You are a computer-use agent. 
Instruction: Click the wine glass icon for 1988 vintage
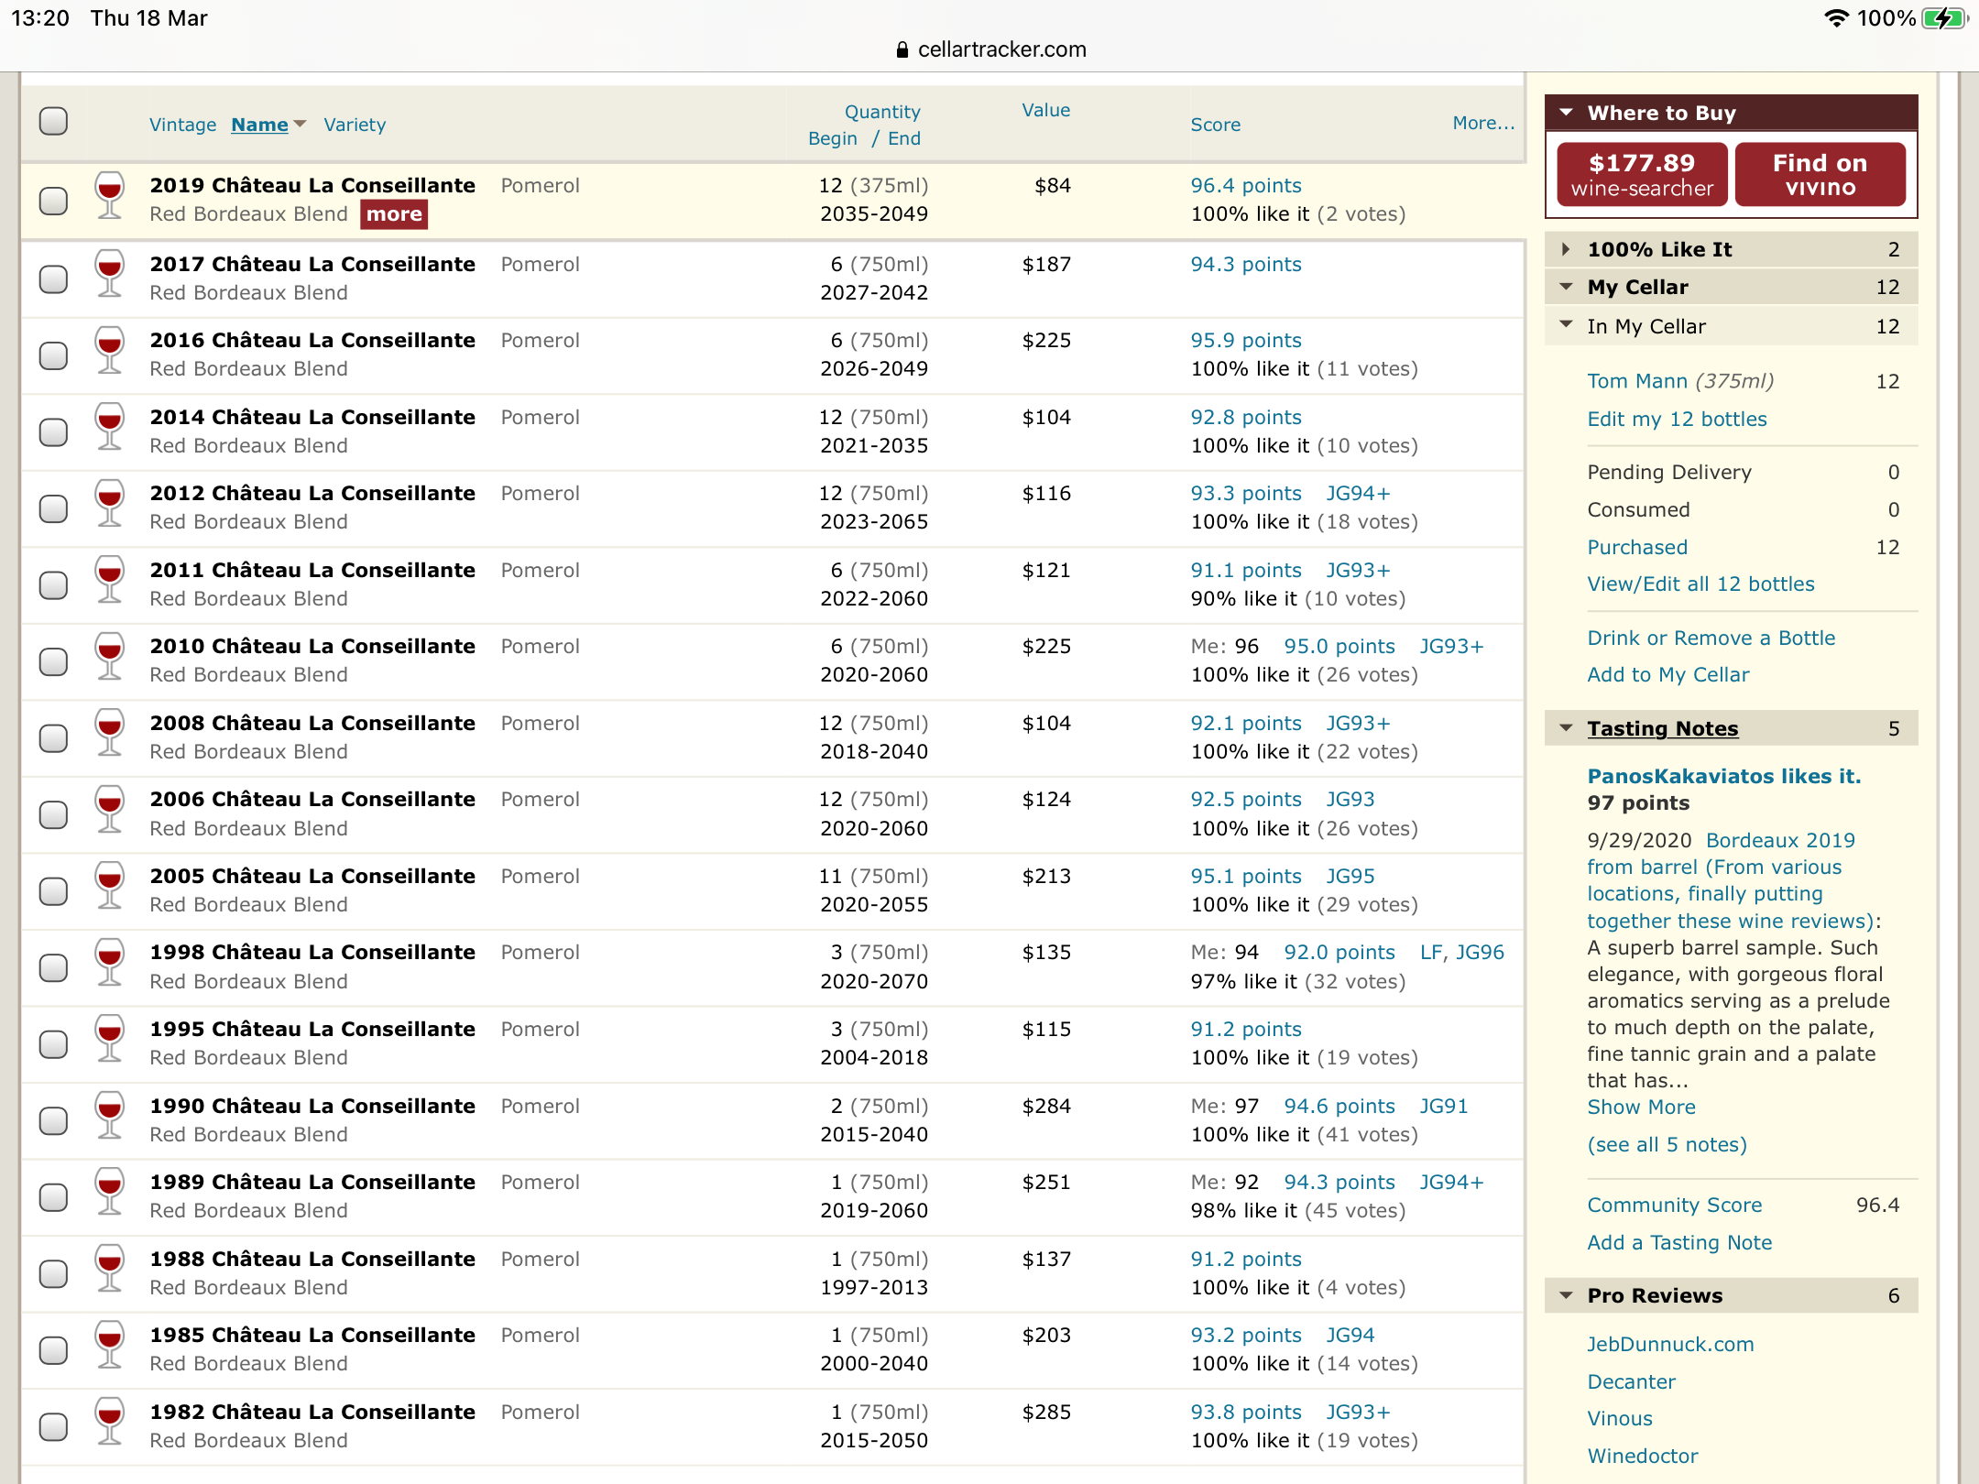(x=110, y=1268)
